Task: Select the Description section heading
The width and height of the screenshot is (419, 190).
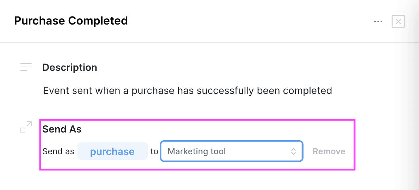Action: coord(70,67)
